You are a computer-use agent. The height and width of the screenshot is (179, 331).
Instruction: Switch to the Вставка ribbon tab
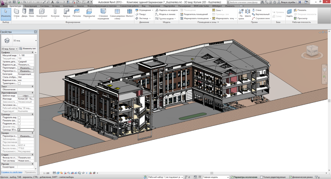point(56,6)
